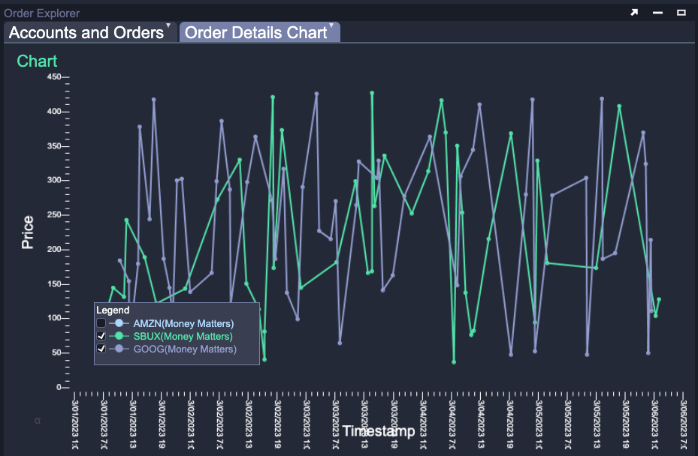Click the AMZN legend line marker

(x=120, y=323)
